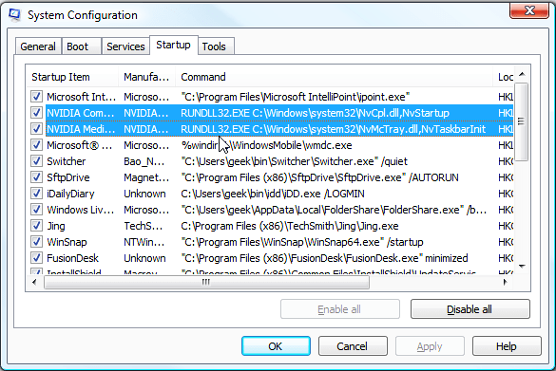This screenshot has width=556, height=371.
Task: Click the TechS... manufacturer cell
Action: pos(143,226)
